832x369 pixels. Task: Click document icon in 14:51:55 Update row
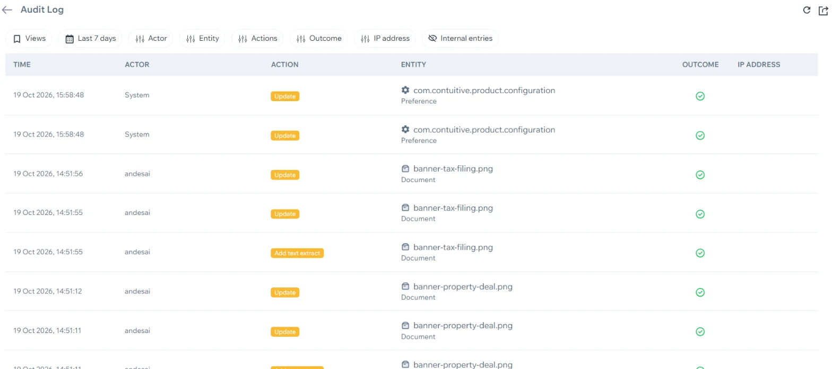tap(405, 208)
